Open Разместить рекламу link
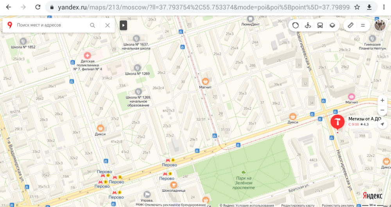The image size is (391, 207). (x=339, y=205)
